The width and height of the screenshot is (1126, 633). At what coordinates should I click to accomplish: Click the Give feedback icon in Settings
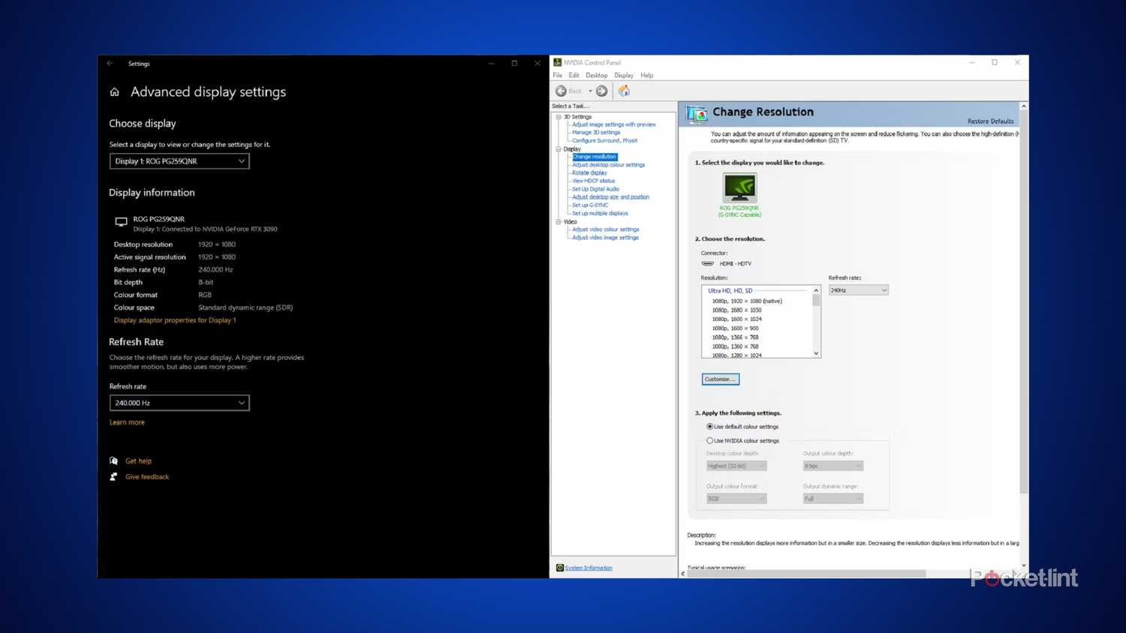[114, 476]
